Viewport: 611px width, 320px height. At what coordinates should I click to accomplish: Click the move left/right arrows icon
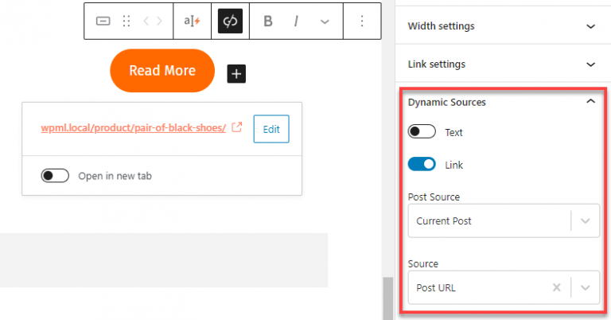pos(151,21)
